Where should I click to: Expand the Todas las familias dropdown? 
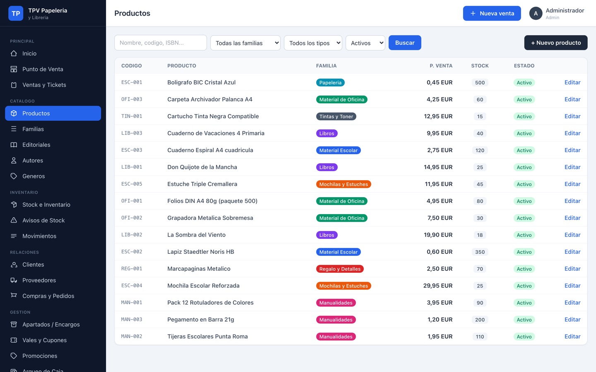click(245, 43)
